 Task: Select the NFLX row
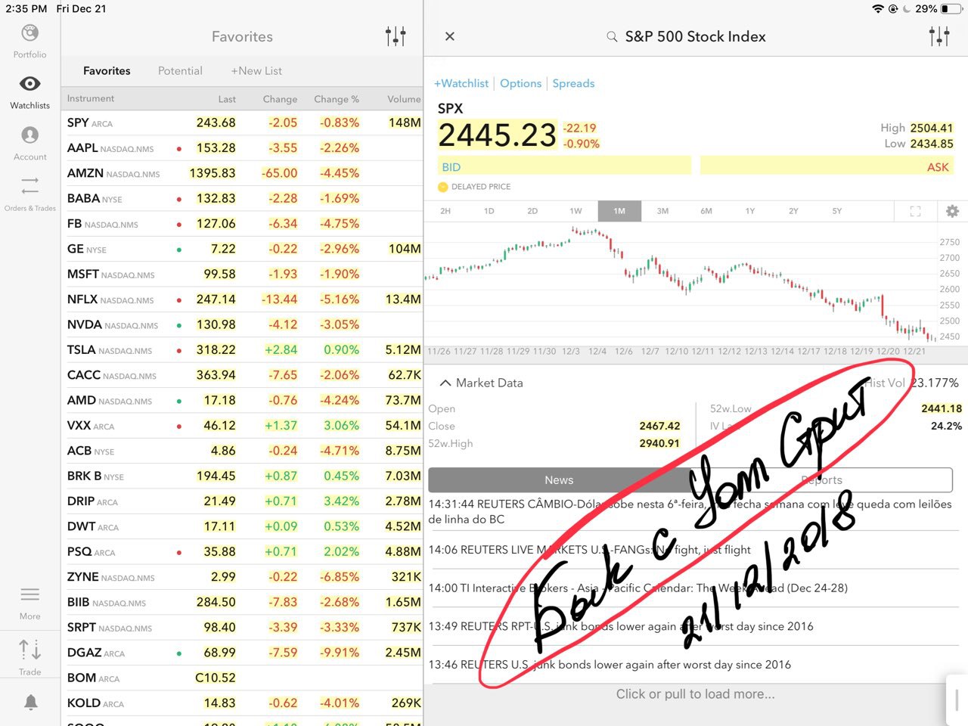(242, 299)
